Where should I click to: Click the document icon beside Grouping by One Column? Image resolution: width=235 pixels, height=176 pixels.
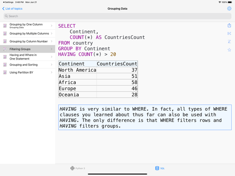pos(5,26)
